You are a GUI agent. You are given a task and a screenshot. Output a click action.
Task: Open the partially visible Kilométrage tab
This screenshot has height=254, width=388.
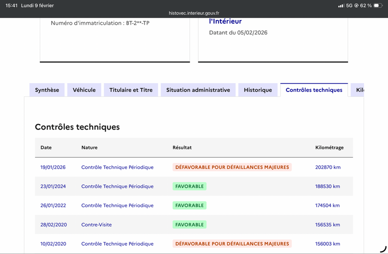(357, 90)
